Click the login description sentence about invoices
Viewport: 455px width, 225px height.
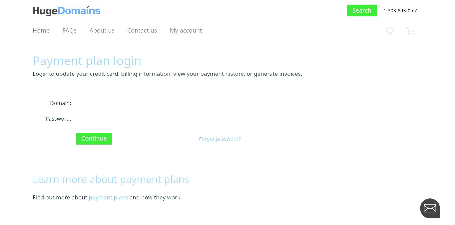click(167, 74)
